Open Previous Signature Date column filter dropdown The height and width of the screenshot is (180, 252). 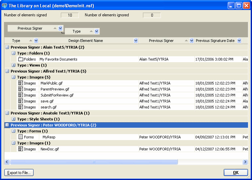(239, 41)
